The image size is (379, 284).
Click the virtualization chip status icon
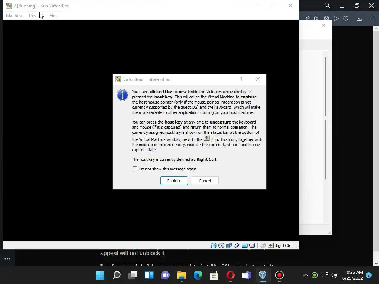(x=252, y=246)
